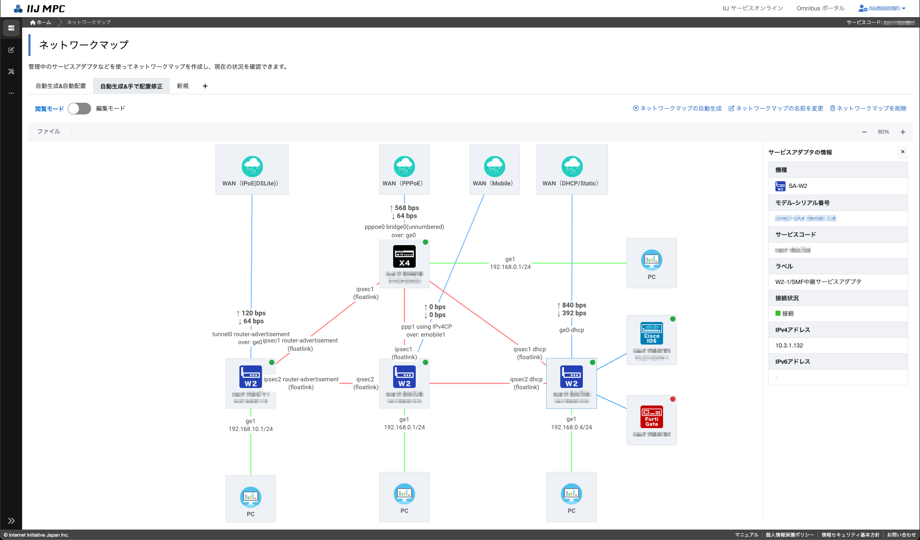Click the WAN (Mobile) cloud icon
This screenshot has width=920, height=540.
(x=494, y=167)
